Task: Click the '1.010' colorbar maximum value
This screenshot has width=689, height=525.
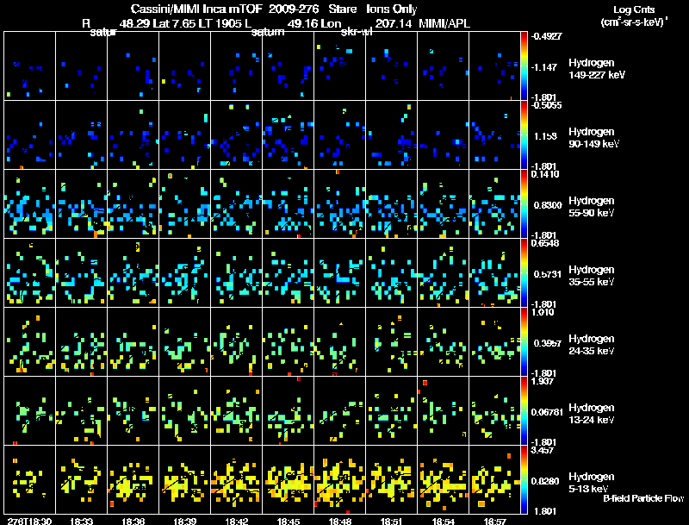Action: pyautogui.click(x=543, y=312)
